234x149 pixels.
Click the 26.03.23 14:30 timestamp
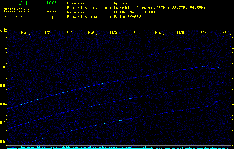[x=16, y=17]
